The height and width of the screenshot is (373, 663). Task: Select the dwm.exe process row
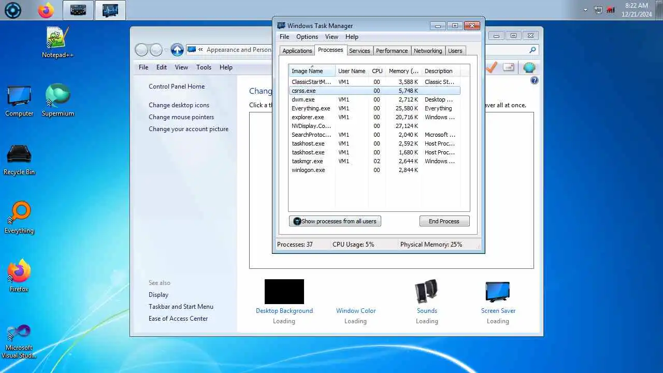tap(374, 99)
